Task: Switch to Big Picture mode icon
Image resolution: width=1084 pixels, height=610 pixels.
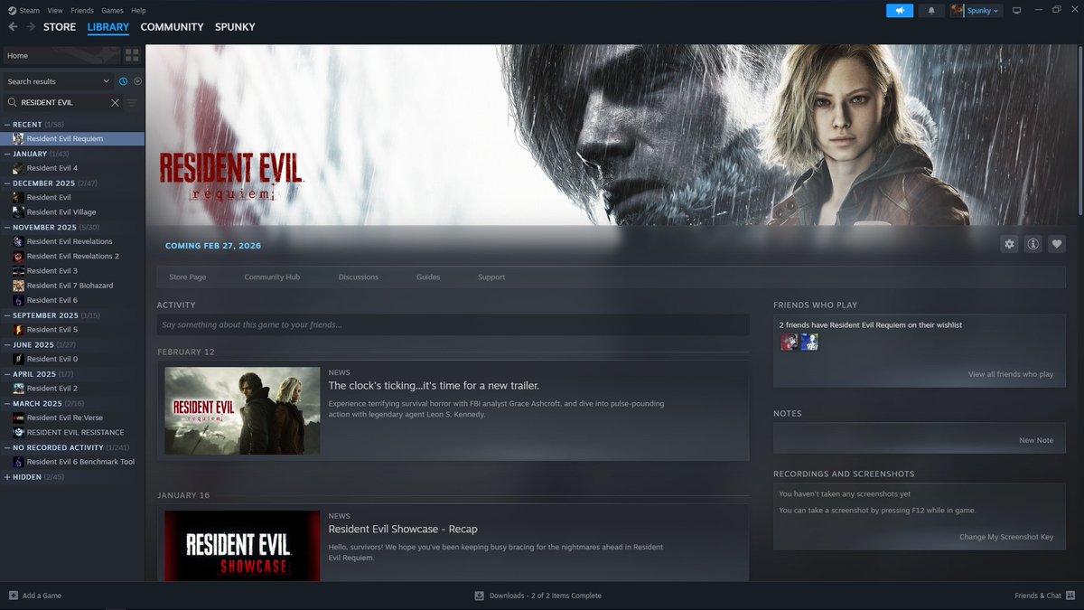Action: point(1016,11)
